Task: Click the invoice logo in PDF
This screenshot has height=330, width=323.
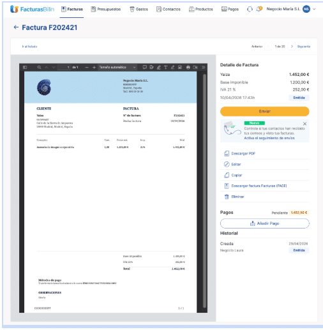Action: click(44, 87)
